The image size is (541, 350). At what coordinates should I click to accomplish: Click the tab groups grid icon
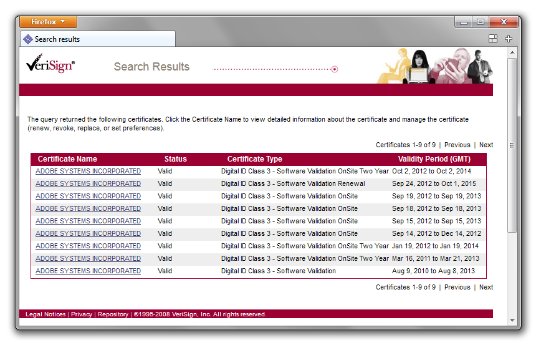(493, 39)
